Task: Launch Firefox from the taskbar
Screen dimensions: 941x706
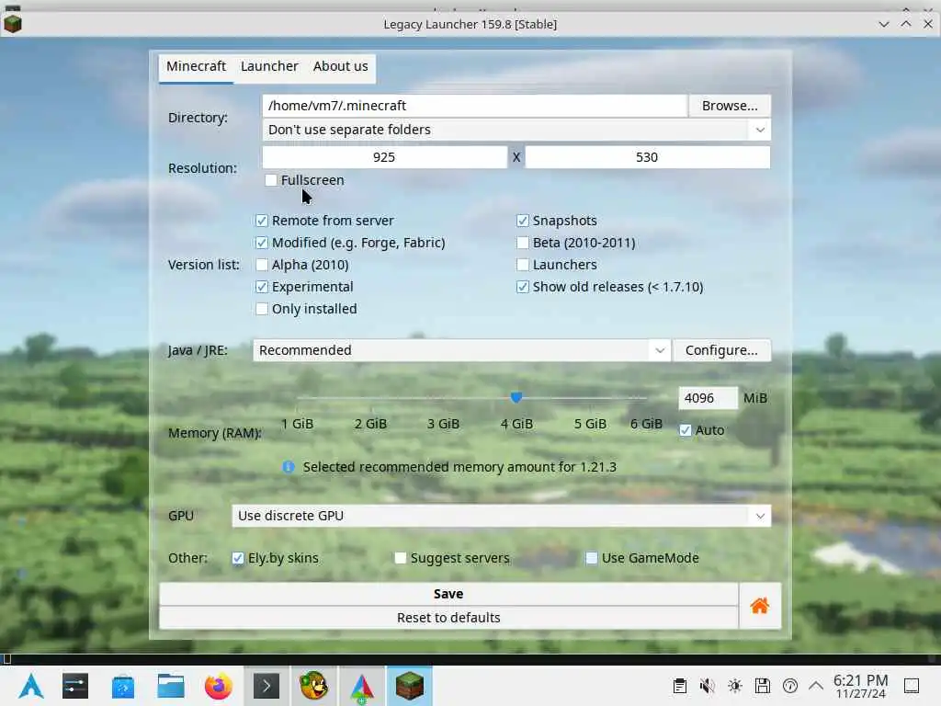Action: (219, 686)
